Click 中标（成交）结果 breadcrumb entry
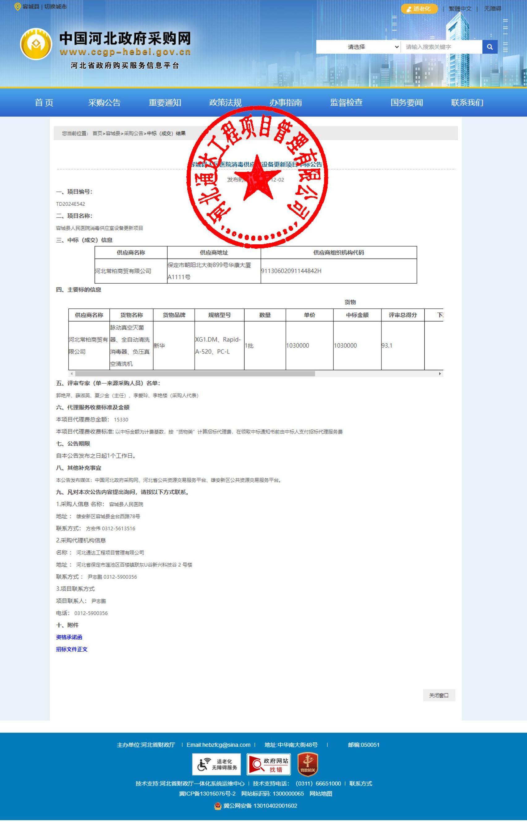Screen dimensions: 527x824 (166, 133)
